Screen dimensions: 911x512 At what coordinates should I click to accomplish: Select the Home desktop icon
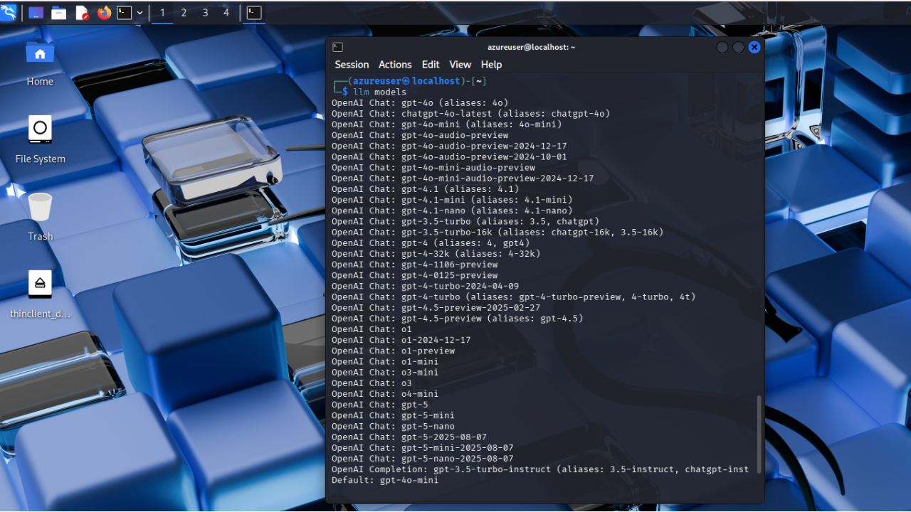pyautogui.click(x=40, y=63)
